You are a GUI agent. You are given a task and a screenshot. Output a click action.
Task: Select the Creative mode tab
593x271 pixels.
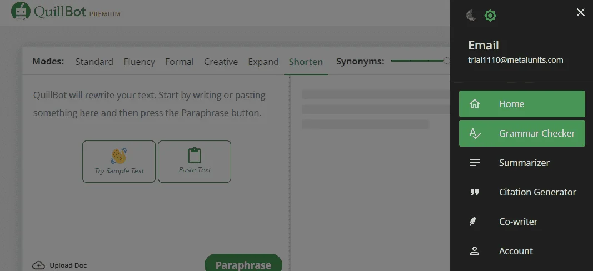coord(221,62)
